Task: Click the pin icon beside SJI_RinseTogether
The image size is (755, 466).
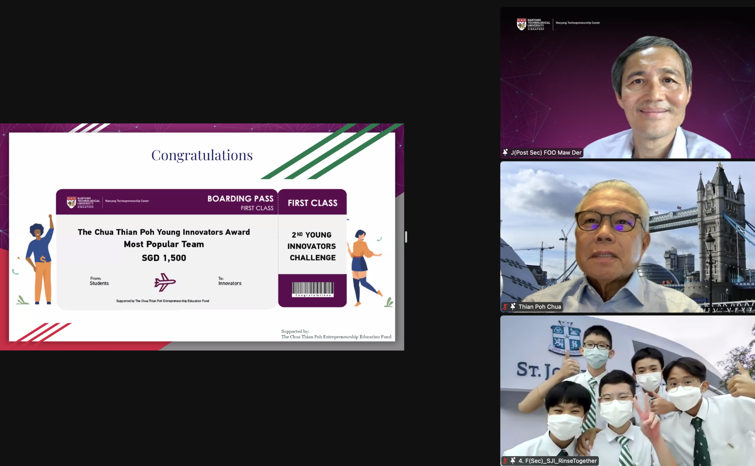Action: pos(513,461)
